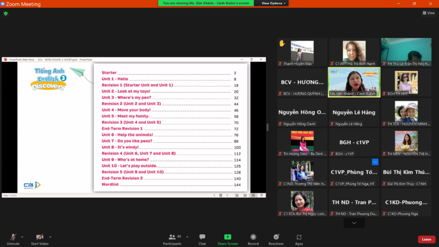
Task: Expand video options arrow beside Start Video
Action: pyautogui.click(x=50, y=236)
